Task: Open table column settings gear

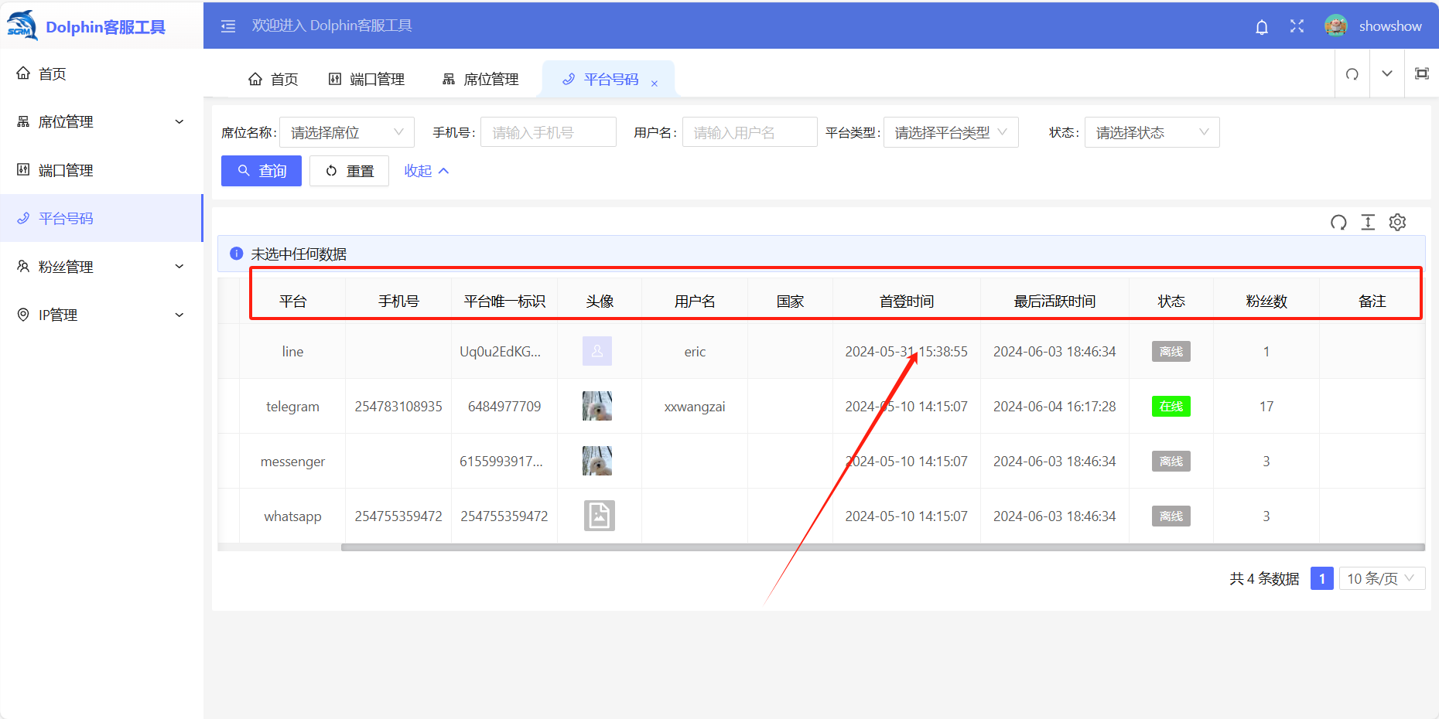Action: click(x=1397, y=223)
